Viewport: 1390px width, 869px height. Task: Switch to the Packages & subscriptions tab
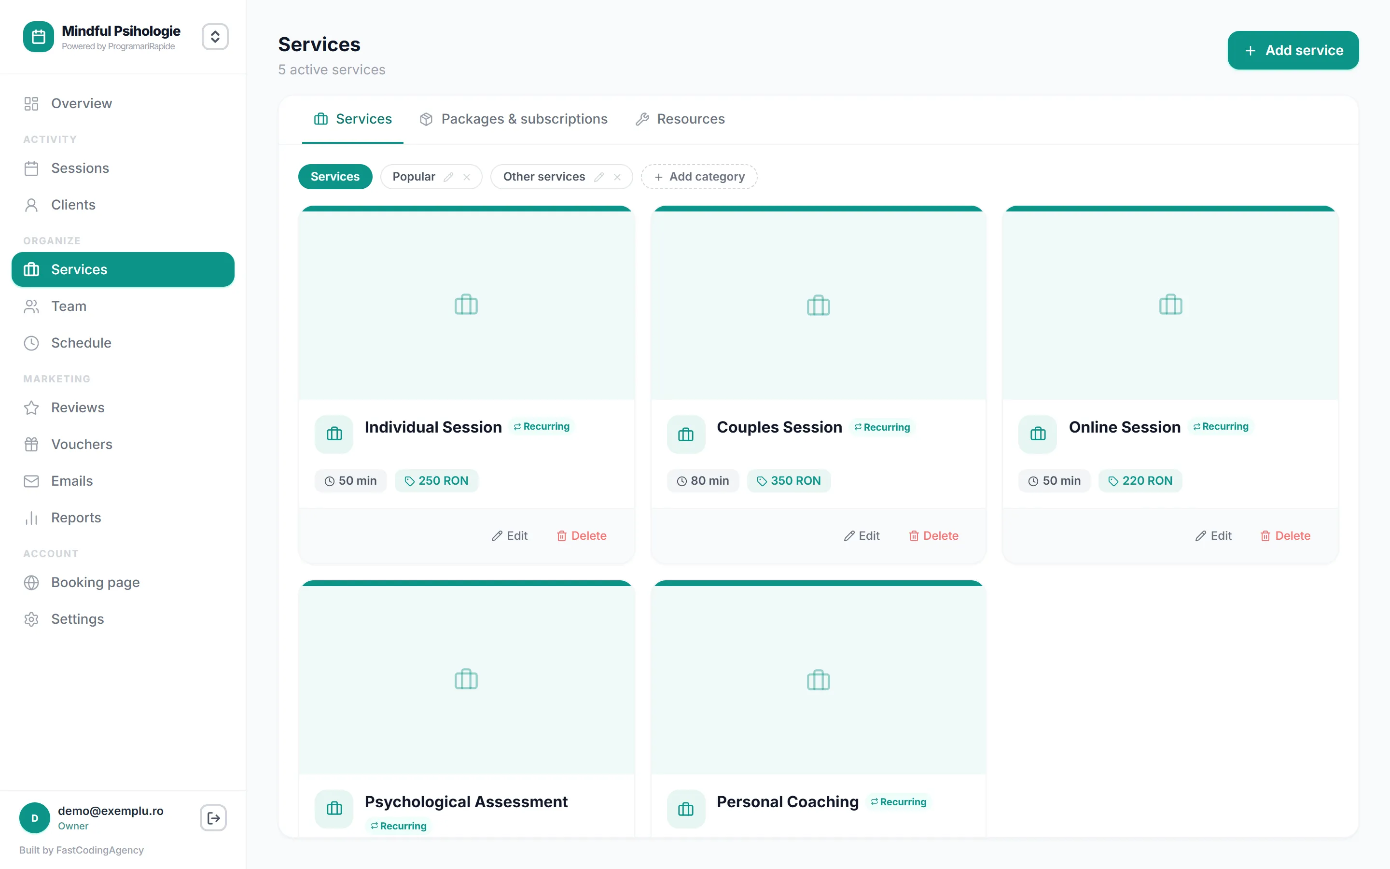[514, 119]
